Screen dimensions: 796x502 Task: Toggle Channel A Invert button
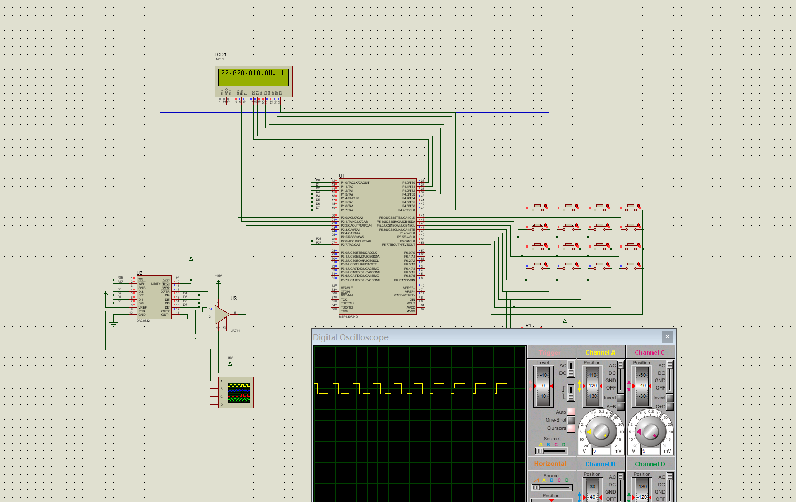(621, 398)
